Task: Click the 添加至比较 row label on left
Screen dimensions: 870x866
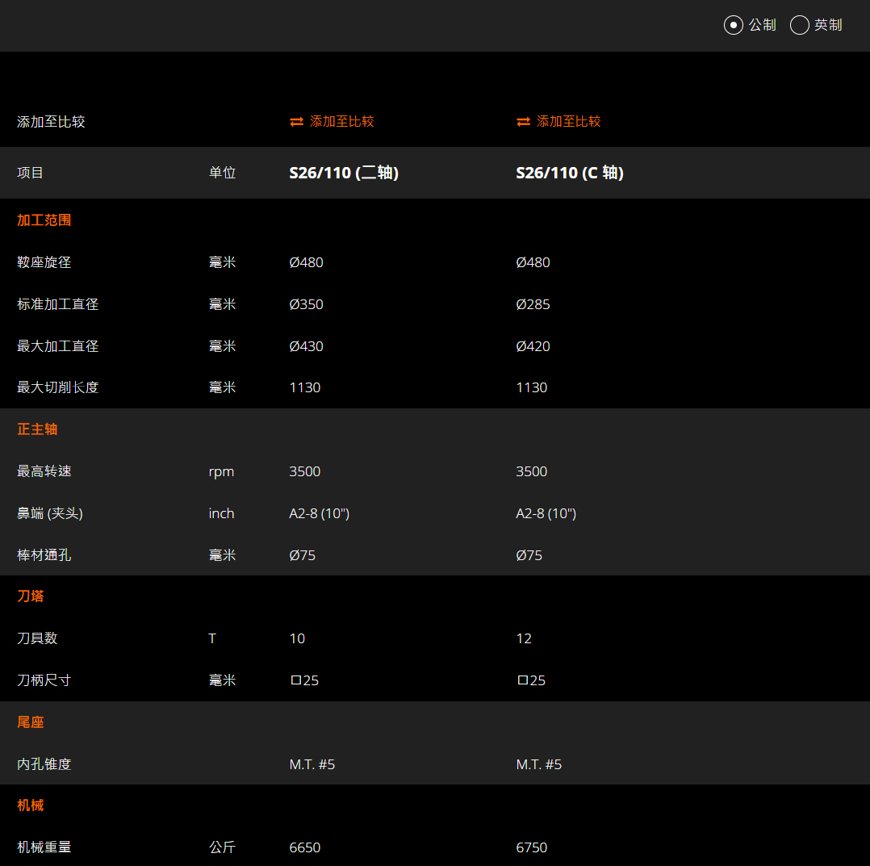Action: (x=51, y=122)
